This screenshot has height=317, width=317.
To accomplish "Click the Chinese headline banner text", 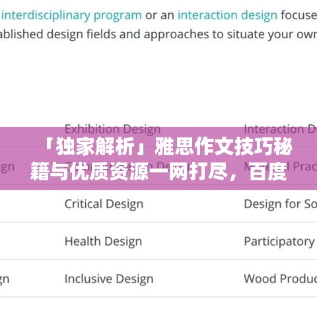I will coord(161,158).
